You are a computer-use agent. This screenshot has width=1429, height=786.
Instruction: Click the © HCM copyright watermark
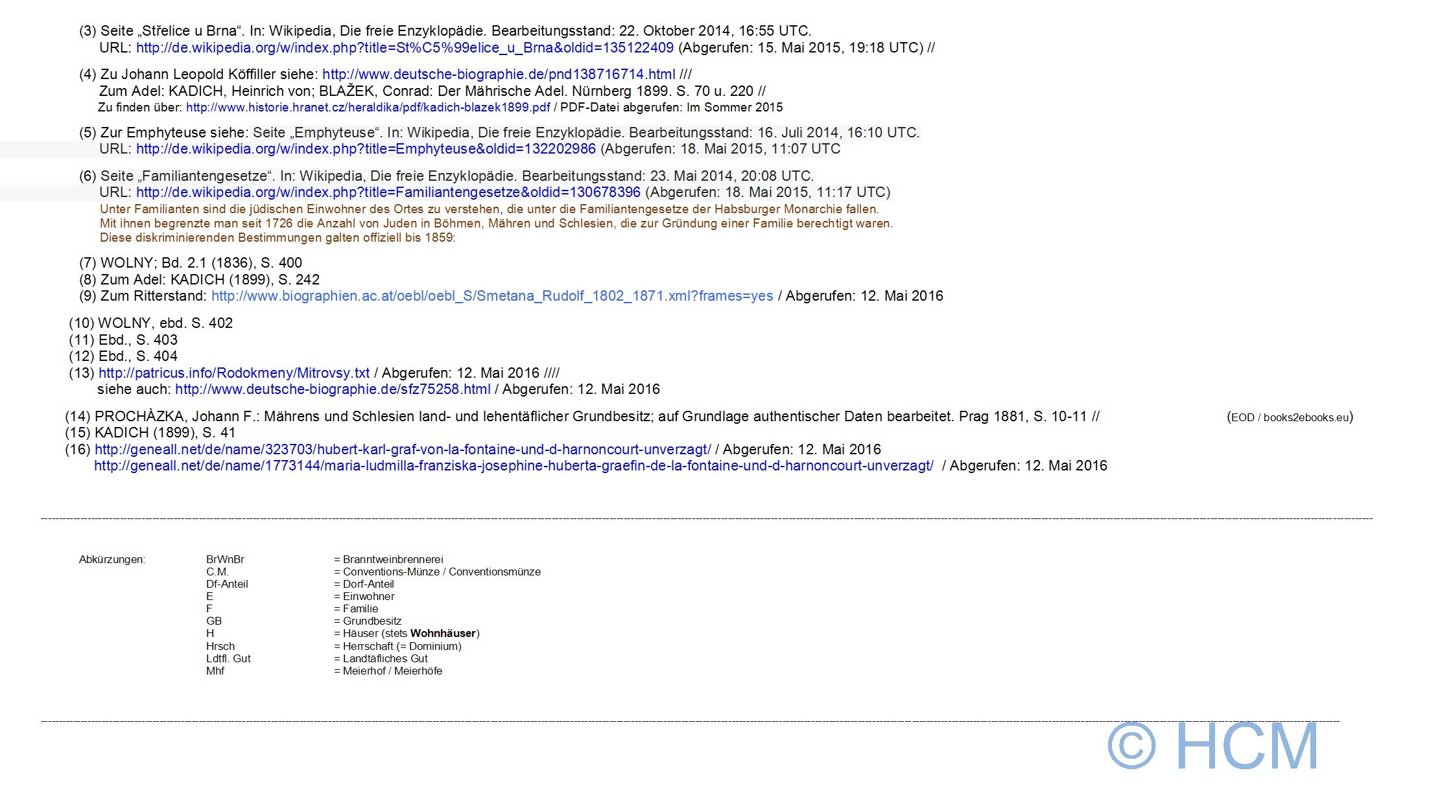pyautogui.click(x=1212, y=746)
